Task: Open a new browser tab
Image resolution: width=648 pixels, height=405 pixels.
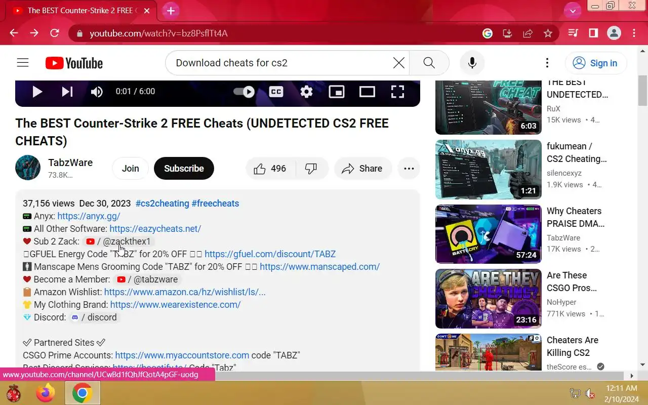Action: pos(171,11)
